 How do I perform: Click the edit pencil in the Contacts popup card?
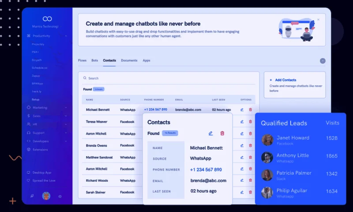tap(211, 133)
